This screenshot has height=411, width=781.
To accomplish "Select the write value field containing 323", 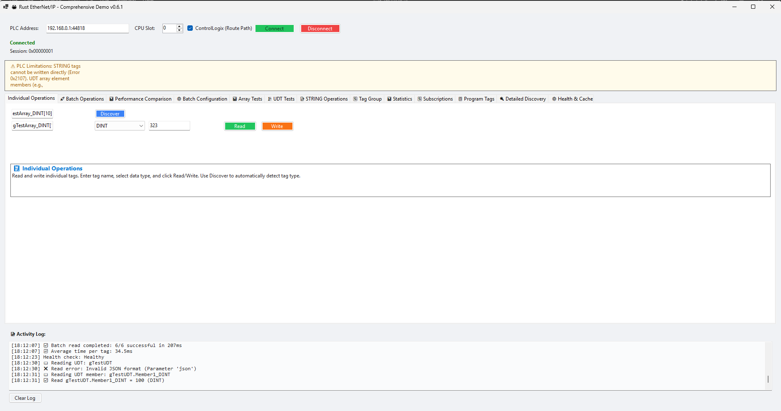I will (x=169, y=126).
